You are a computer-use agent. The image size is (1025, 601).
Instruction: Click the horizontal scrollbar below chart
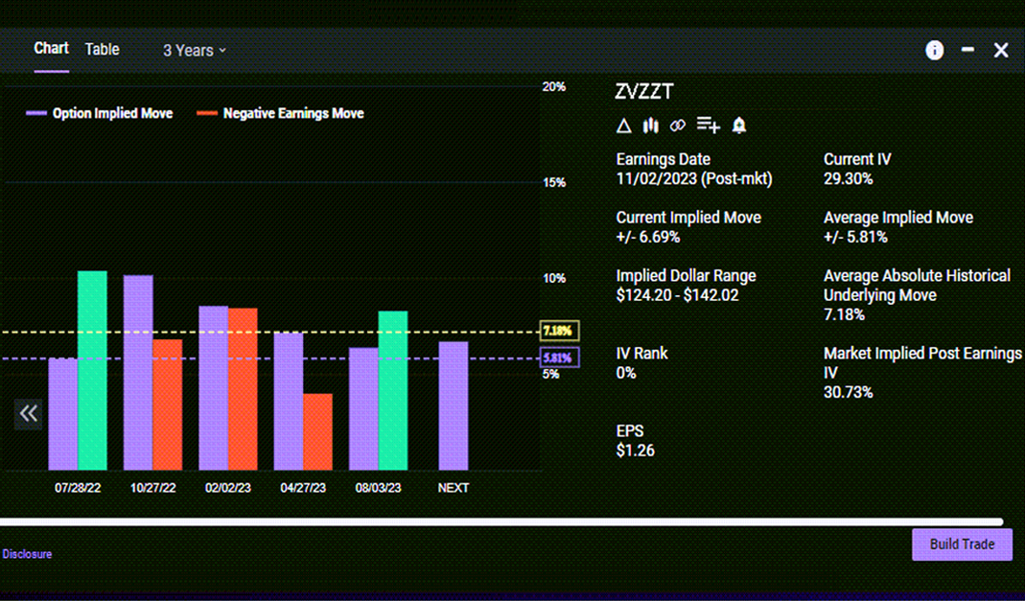click(501, 522)
